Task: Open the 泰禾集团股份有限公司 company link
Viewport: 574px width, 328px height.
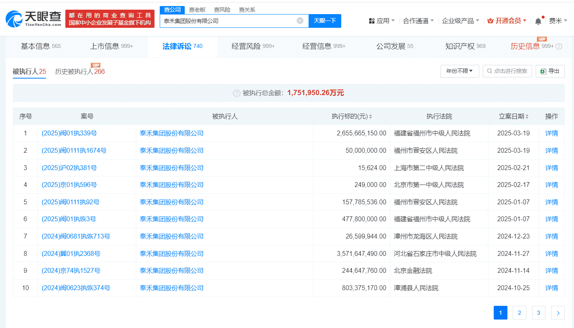Action: tap(171, 133)
